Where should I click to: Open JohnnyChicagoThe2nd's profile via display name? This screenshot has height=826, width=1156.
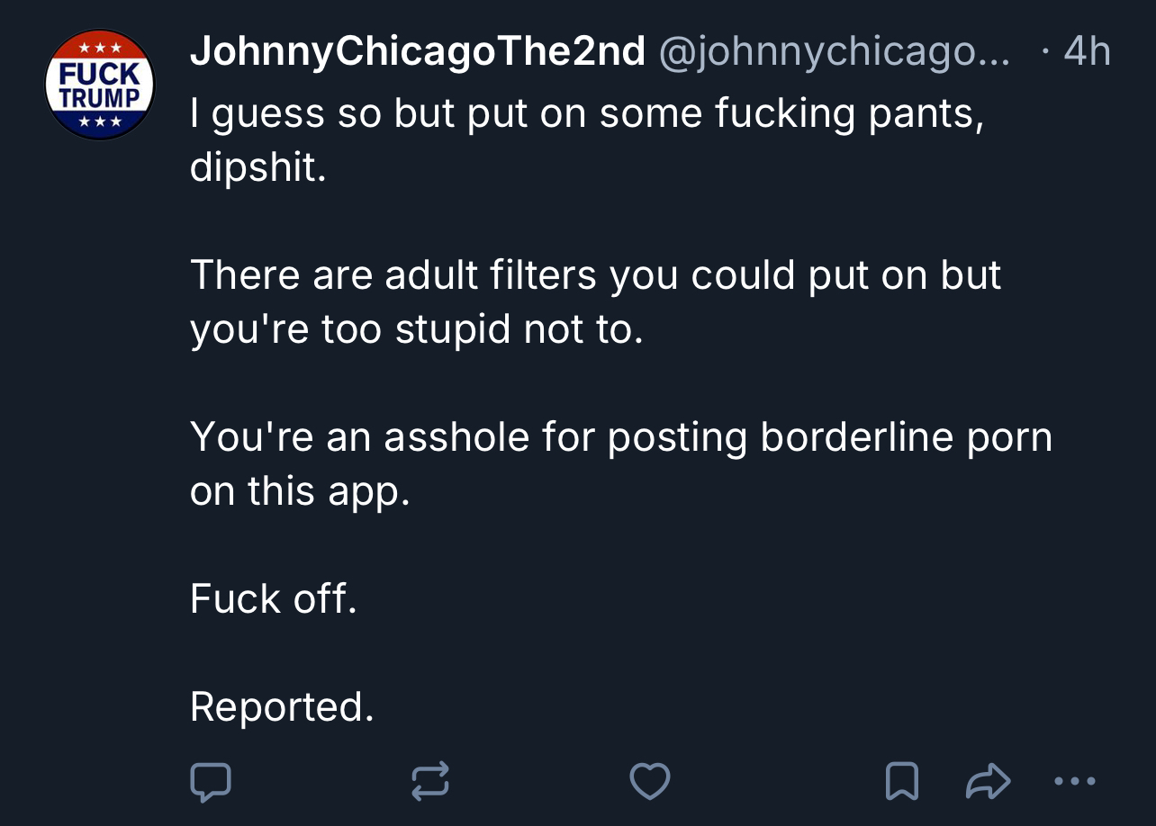[x=418, y=52]
